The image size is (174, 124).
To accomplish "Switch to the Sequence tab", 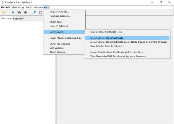I will pos(18,19).
